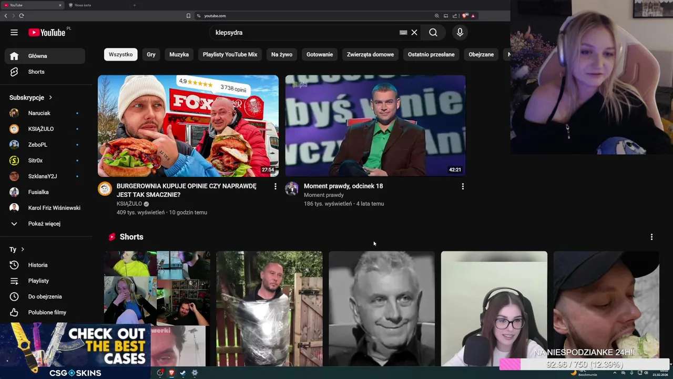The width and height of the screenshot is (673, 379).
Task: Start voice search with the microphone
Action: click(x=460, y=33)
